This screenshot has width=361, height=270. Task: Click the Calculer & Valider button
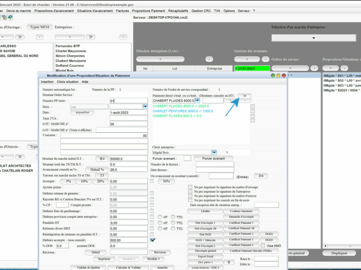coord(128,267)
